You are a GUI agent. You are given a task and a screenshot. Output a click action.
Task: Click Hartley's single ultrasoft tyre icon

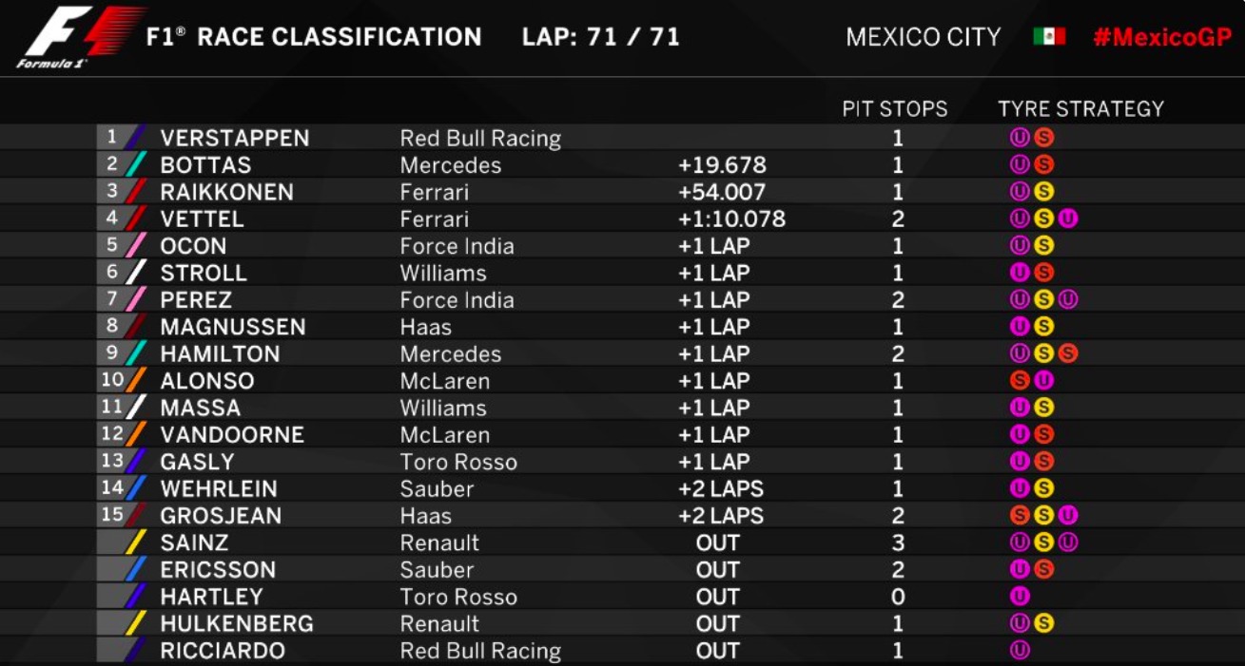point(1020,597)
